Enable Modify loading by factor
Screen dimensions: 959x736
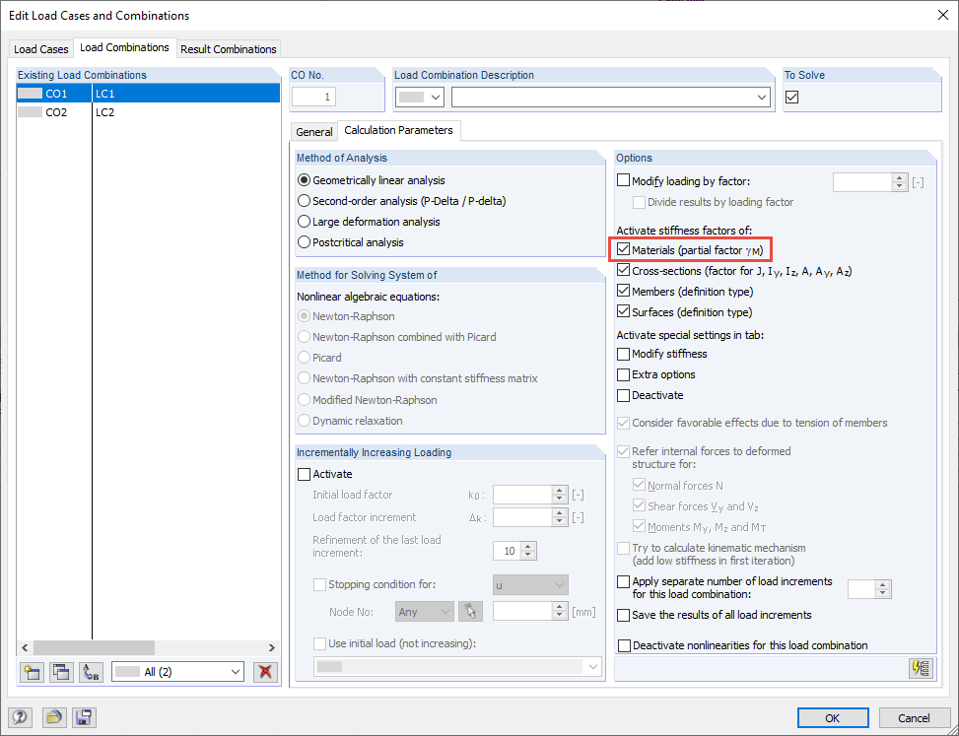[x=623, y=181]
